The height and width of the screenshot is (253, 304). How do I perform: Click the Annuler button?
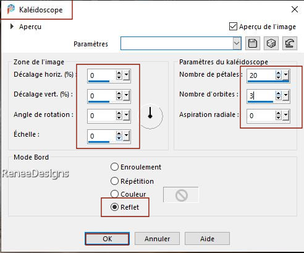click(157, 239)
